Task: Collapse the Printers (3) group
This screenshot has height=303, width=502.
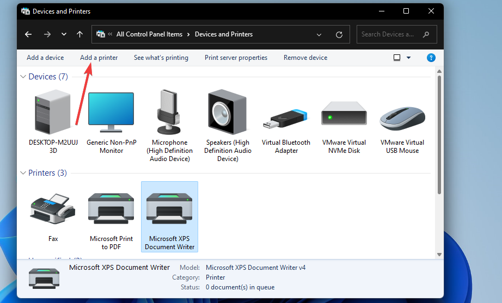Action: click(x=23, y=173)
